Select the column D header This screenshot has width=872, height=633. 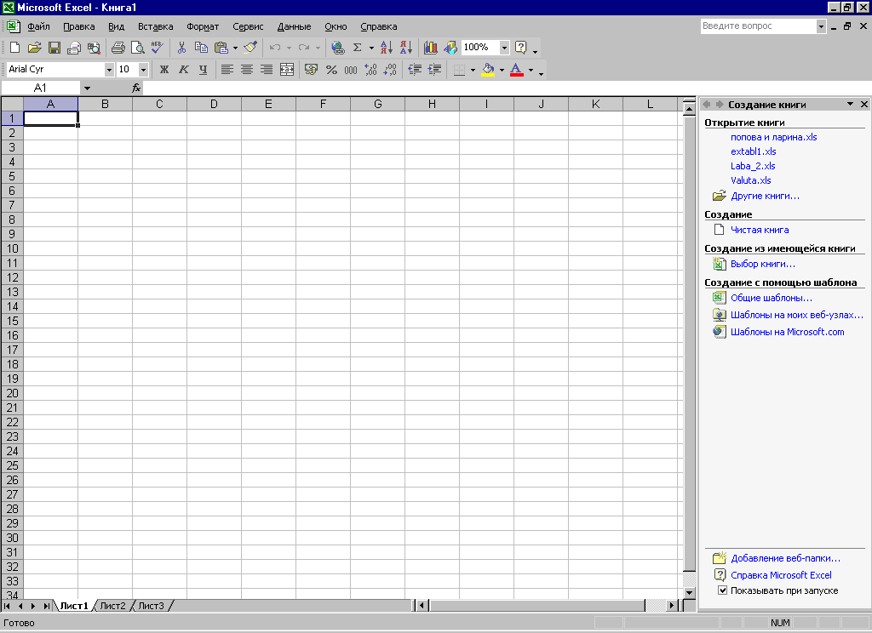214,104
